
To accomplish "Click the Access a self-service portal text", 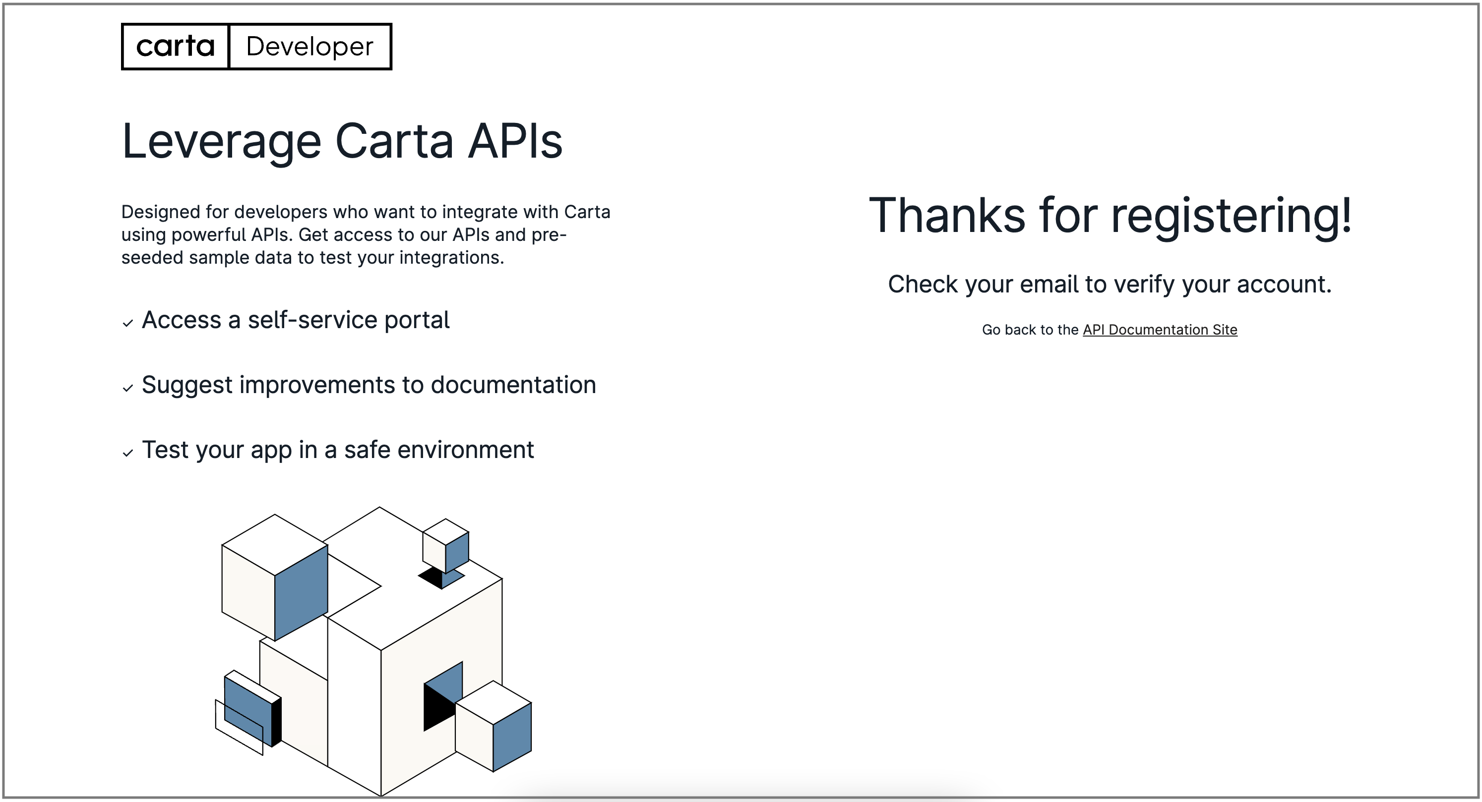I will pyautogui.click(x=295, y=320).
